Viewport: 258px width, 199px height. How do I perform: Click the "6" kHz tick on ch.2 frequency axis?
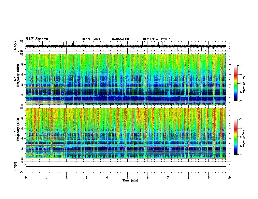point(23,128)
